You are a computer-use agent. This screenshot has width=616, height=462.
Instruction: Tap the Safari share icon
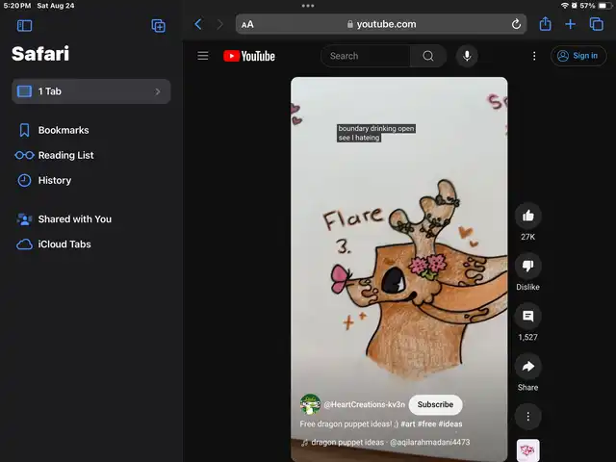pyautogui.click(x=545, y=24)
